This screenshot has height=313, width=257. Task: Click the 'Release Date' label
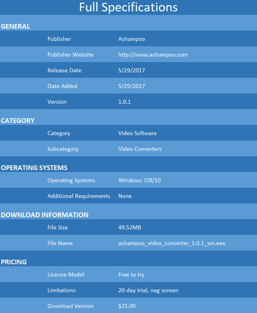(x=64, y=70)
